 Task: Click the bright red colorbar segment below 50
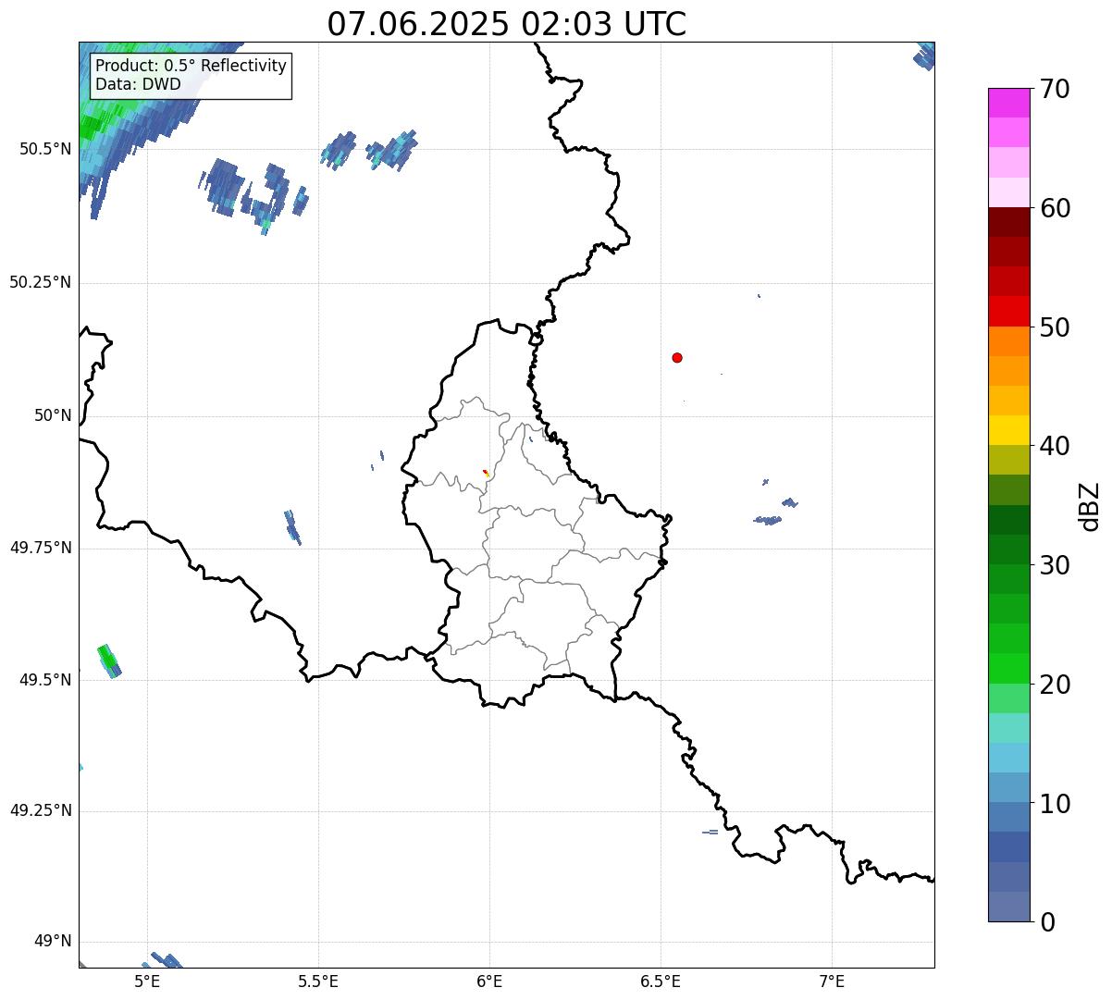[1008, 312]
